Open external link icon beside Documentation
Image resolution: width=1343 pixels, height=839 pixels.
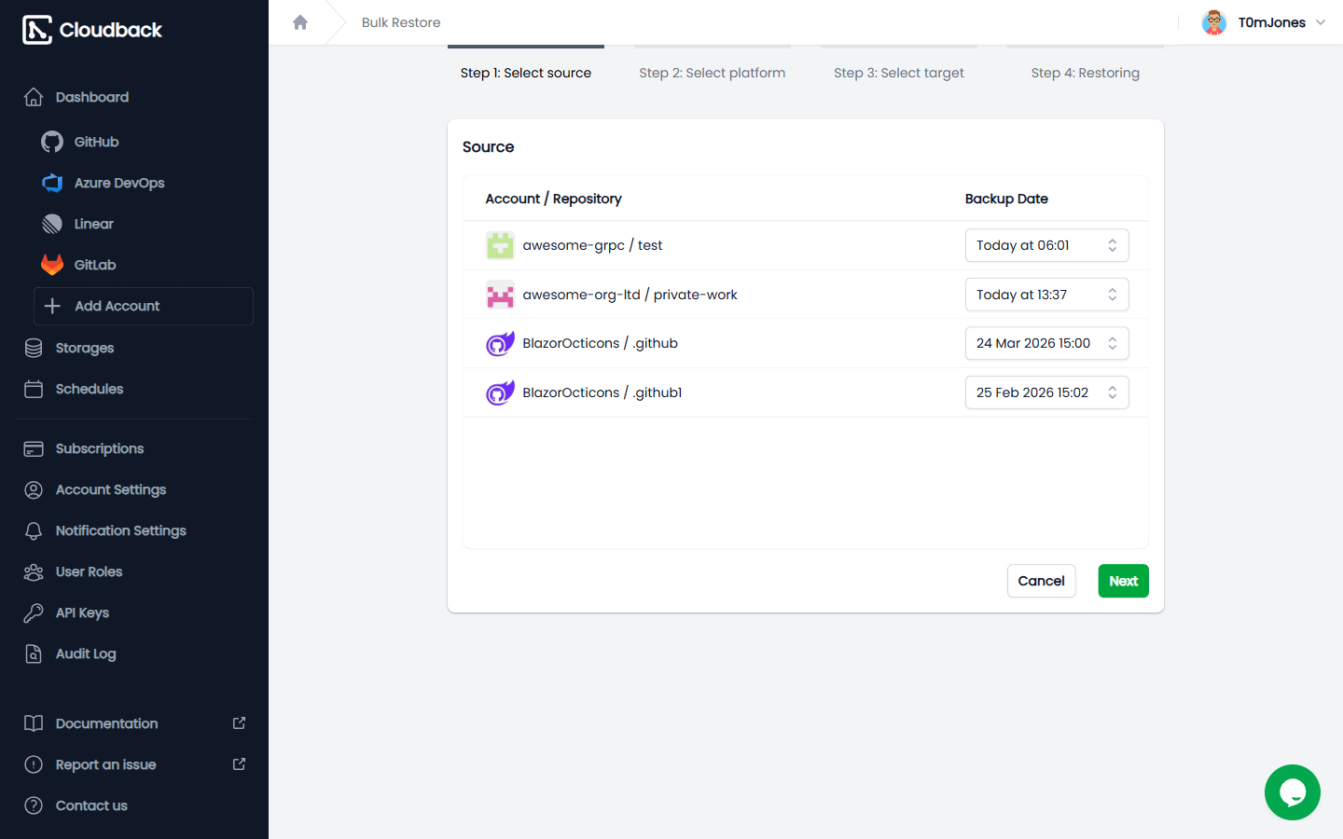(239, 723)
